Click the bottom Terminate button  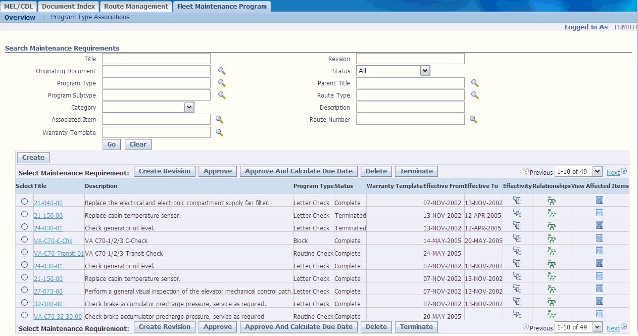[416, 327]
